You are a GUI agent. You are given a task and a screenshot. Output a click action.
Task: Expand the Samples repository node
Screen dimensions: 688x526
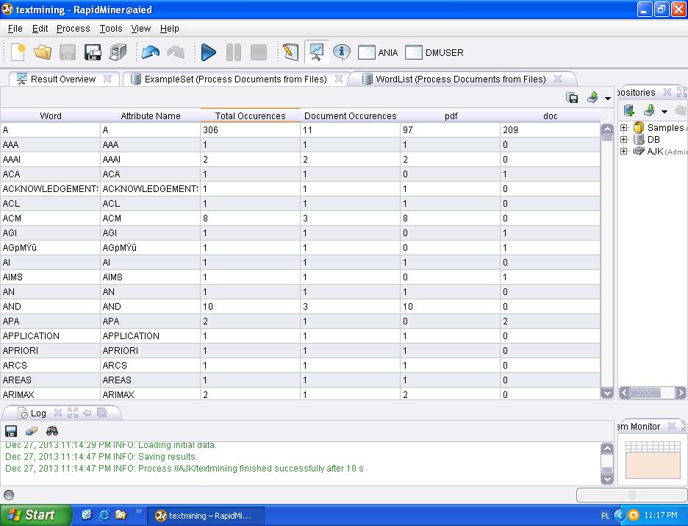tap(624, 128)
